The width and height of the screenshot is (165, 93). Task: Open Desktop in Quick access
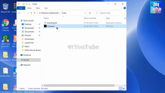click(x=28, y=24)
